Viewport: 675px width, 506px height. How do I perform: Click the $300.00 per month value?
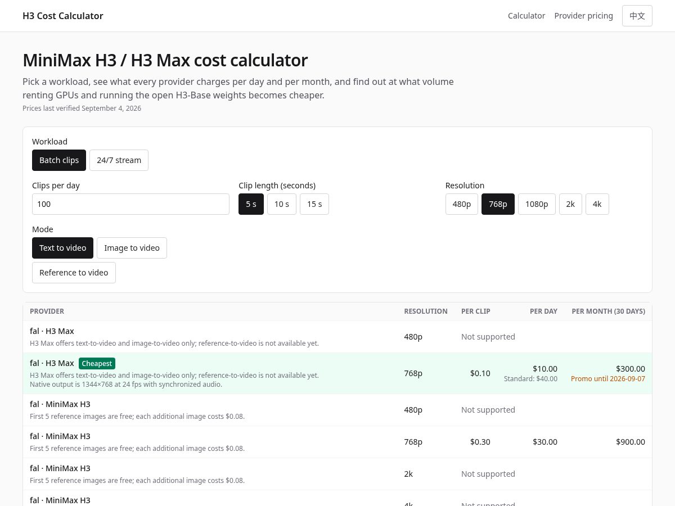pos(631,369)
